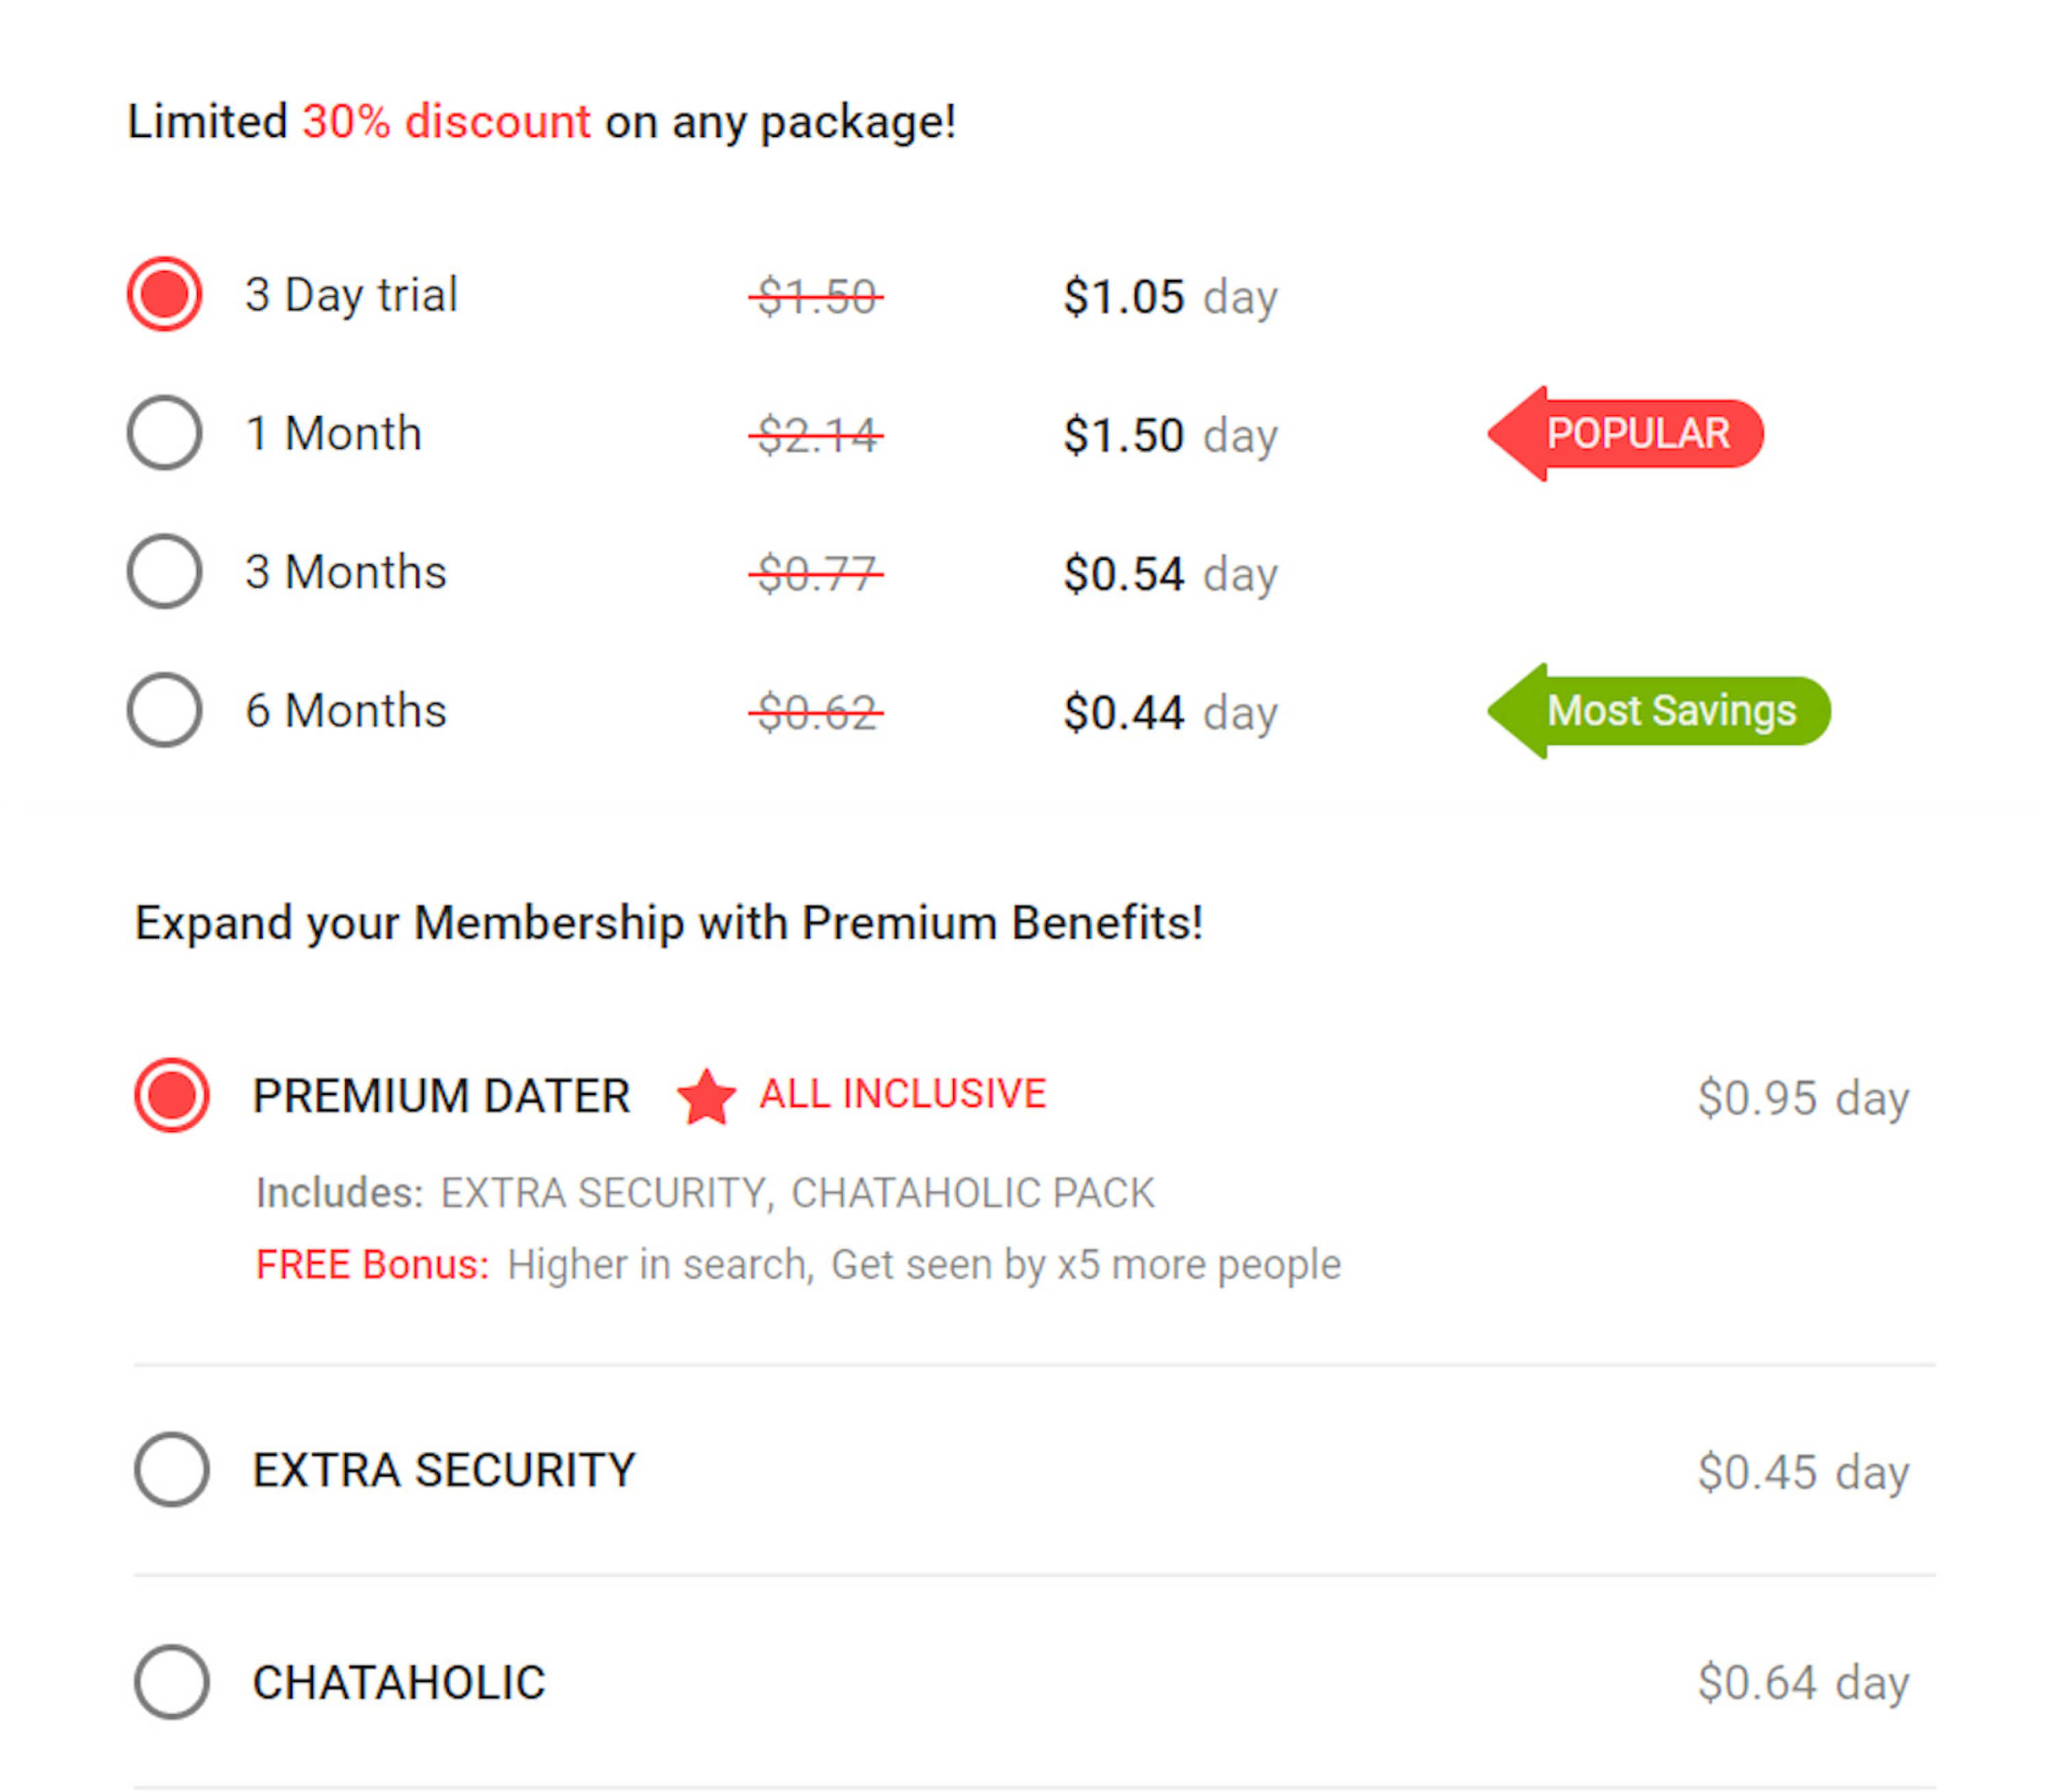Click the 1 Month label text

[334, 434]
